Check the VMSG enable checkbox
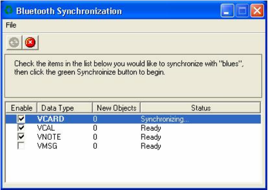The image size is (268, 190). [x=21, y=146]
